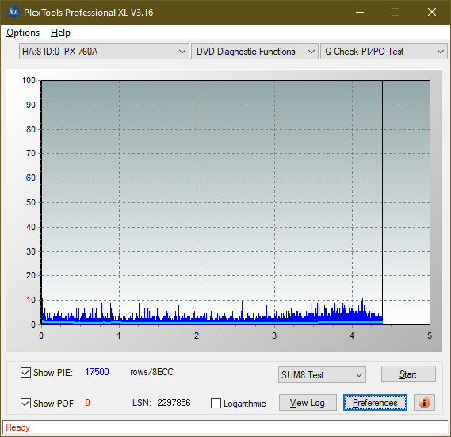Open the Preferences button
The width and height of the screenshot is (451, 437).
(375, 402)
